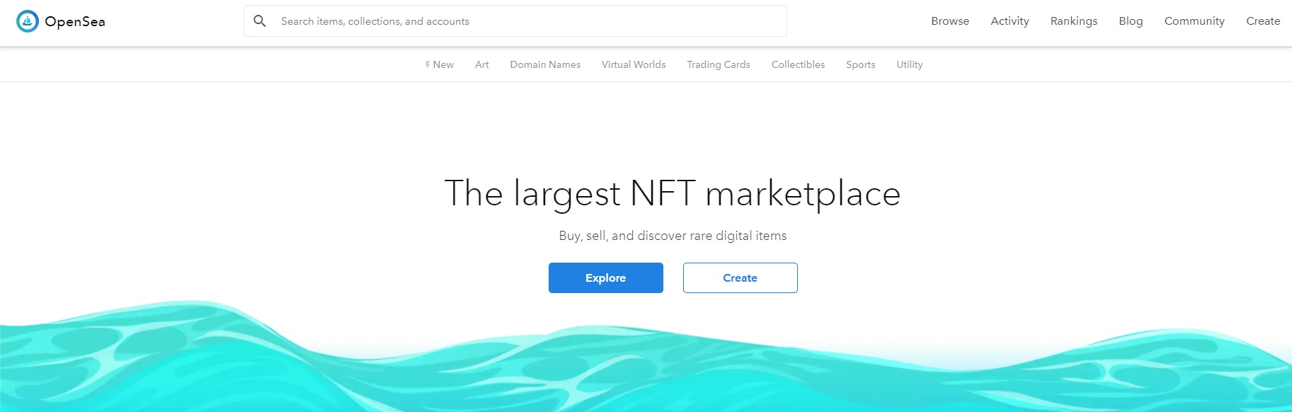This screenshot has height=412, width=1292.
Task: Click the headline 'The largest NFT marketplace'
Action: (673, 194)
